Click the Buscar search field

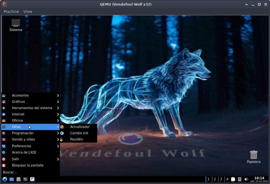[x=30, y=172]
